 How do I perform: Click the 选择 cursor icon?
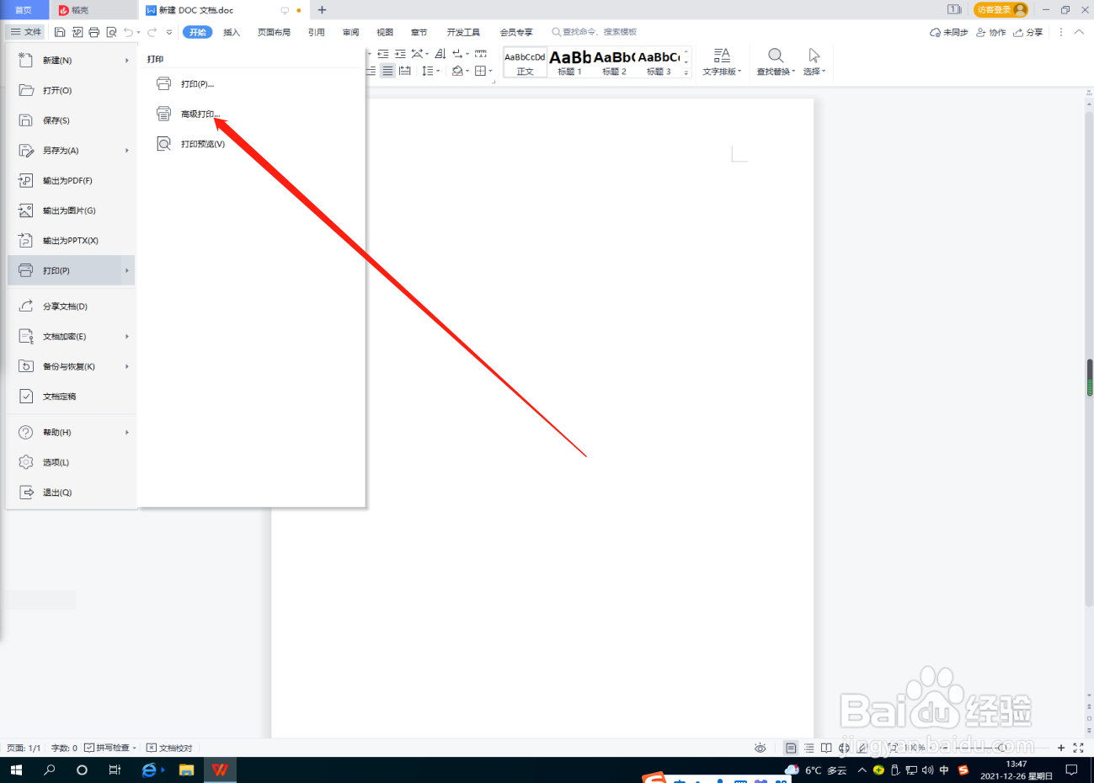pyautogui.click(x=814, y=56)
